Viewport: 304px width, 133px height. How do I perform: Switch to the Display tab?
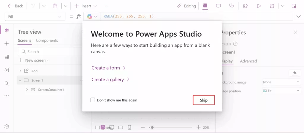pyautogui.click(x=227, y=61)
